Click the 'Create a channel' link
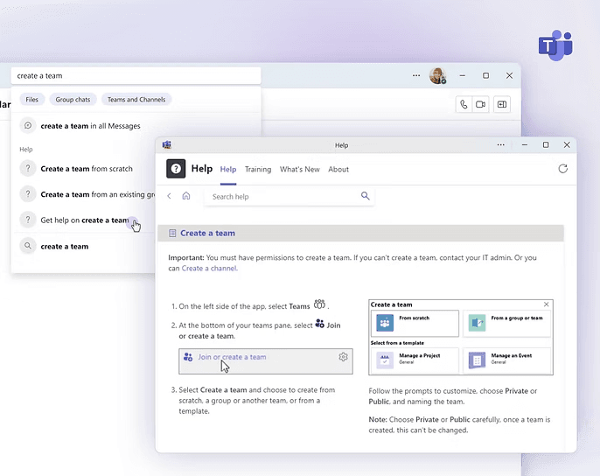The width and height of the screenshot is (600, 476). coord(209,268)
